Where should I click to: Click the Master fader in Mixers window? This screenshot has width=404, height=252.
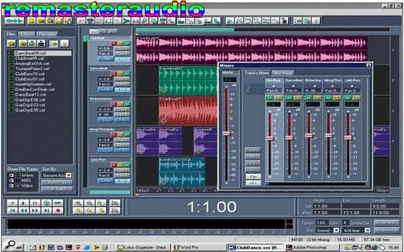[x=227, y=134]
